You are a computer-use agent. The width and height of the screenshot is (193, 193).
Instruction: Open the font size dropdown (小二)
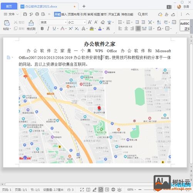[85, 22]
